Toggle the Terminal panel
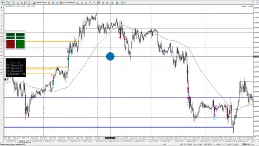The height and width of the screenshot is (146, 259). pos(25,3)
